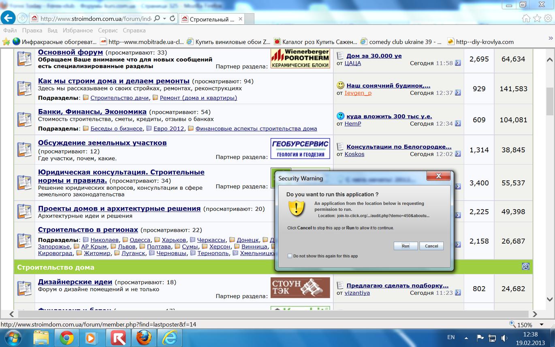Click the zoom magnifier icon in status bar
Image resolution: width=555 pixels, height=347 pixels.
coord(513,324)
